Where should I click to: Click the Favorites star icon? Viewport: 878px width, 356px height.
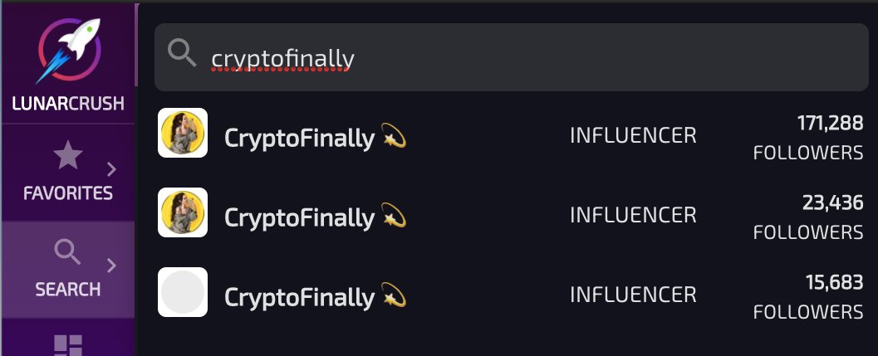point(68,155)
